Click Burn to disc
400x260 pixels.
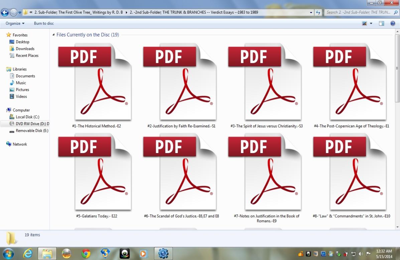[44, 23]
